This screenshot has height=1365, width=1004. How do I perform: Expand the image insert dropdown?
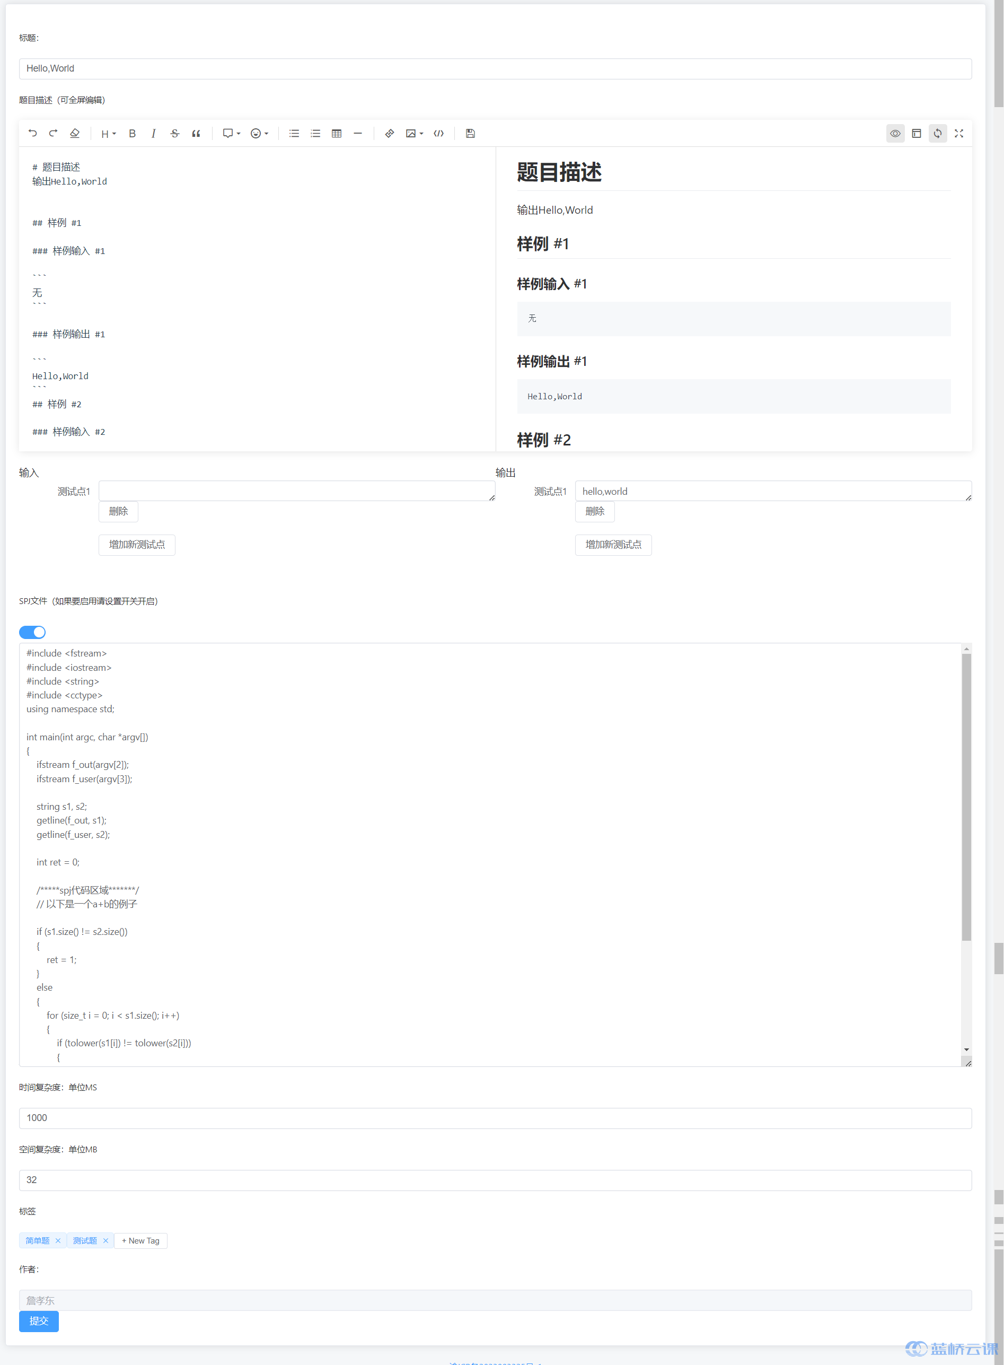click(x=414, y=133)
